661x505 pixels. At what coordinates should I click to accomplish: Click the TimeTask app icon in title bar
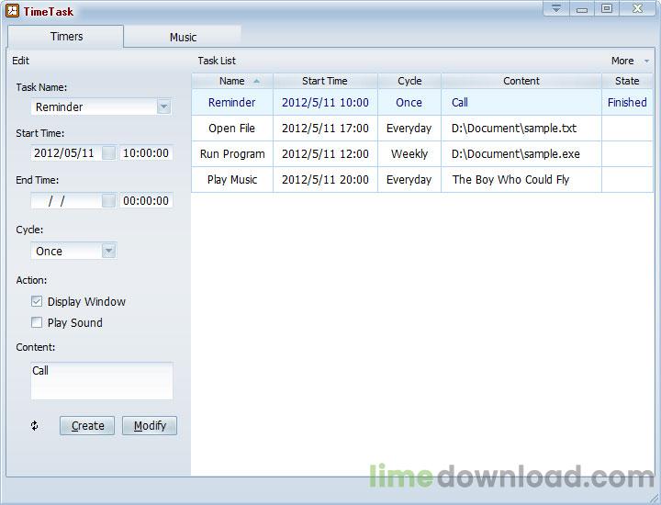[x=12, y=10]
